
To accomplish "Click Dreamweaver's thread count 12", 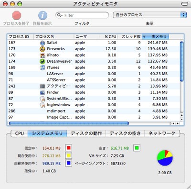I will pos(138,61).
